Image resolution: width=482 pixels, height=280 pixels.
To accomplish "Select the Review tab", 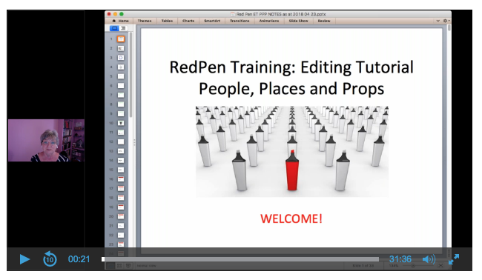I will 324,21.
